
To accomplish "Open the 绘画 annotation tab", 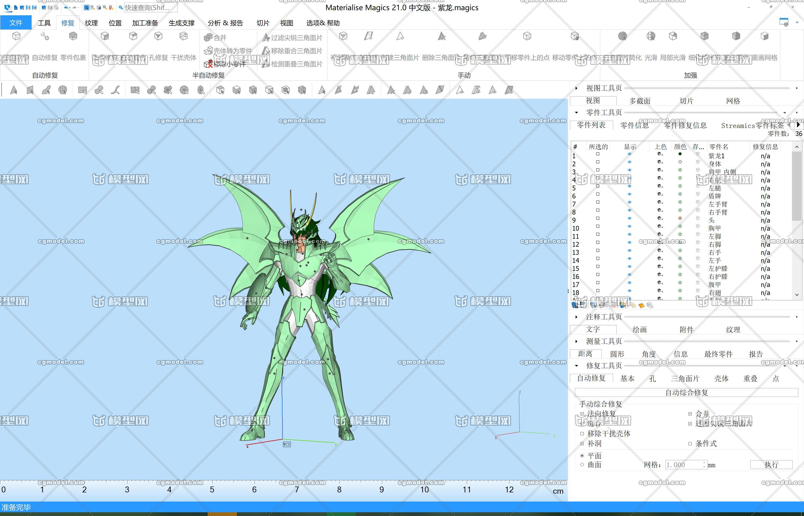I will point(640,330).
